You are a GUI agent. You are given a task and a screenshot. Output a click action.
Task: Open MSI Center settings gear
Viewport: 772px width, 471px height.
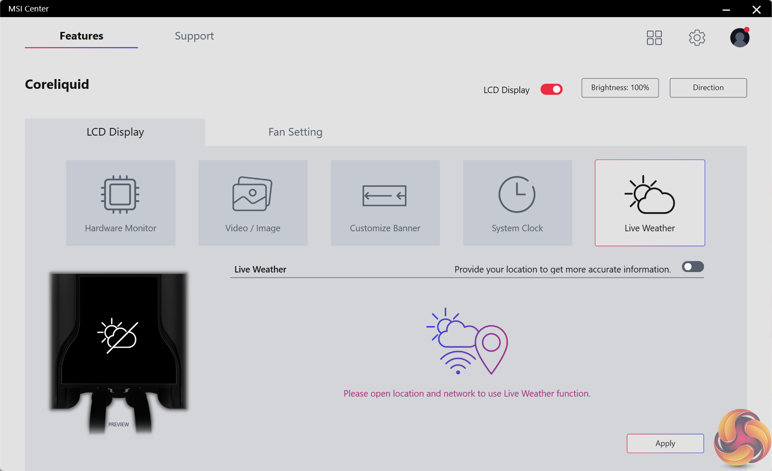697,37
